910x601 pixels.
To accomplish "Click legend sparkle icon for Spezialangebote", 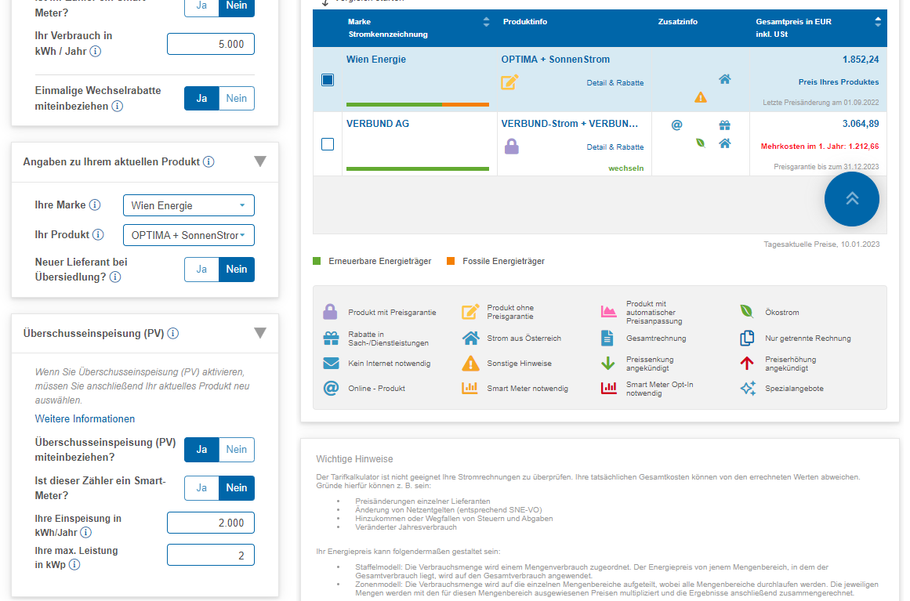I will pyautogui.click(x=748, y=388).
